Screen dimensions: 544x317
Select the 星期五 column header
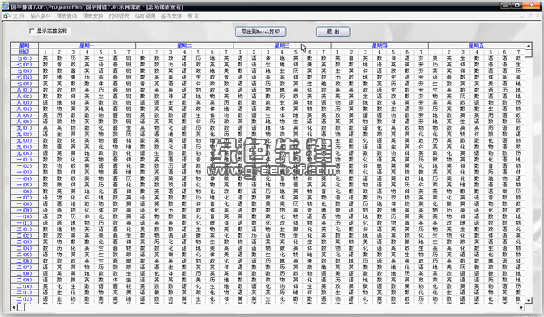pos(477,45)
